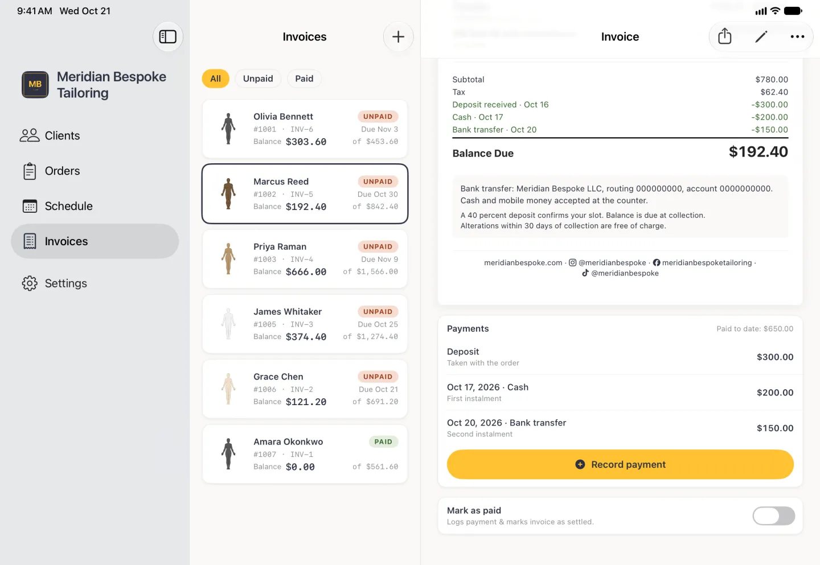
Task: Open the Instagram @meridianbespoke link
Action: click(x=608, y=263)
